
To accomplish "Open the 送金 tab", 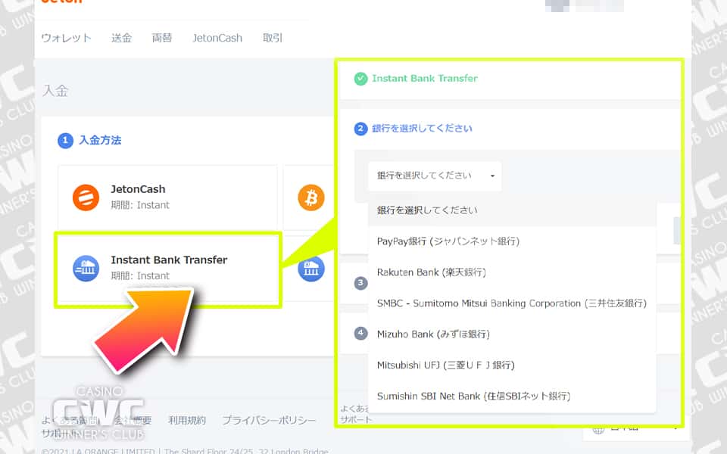I will [121, 38].
